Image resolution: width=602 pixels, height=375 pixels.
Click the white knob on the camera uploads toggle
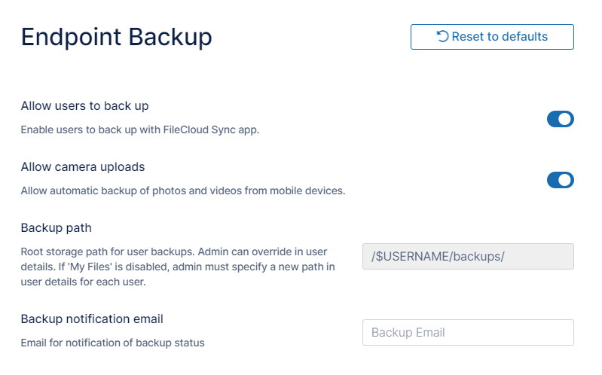(x=566, y=180)
